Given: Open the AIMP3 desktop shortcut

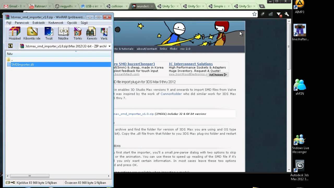Looking at the screenshot, I should coord(300,7).
